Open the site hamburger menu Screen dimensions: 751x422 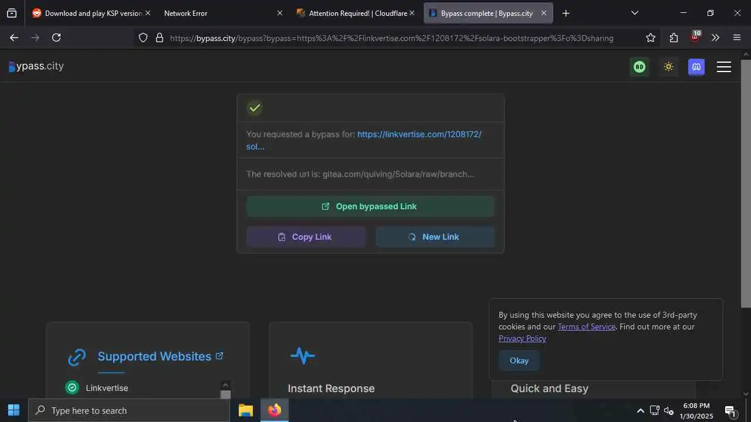(x=724, y=67)
